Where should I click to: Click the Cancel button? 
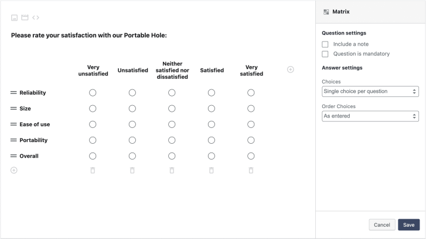point(381,225)
